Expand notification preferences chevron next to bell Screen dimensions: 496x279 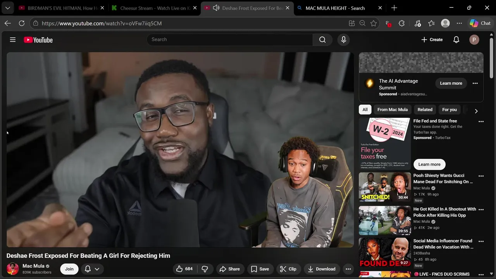pos(97,269)
